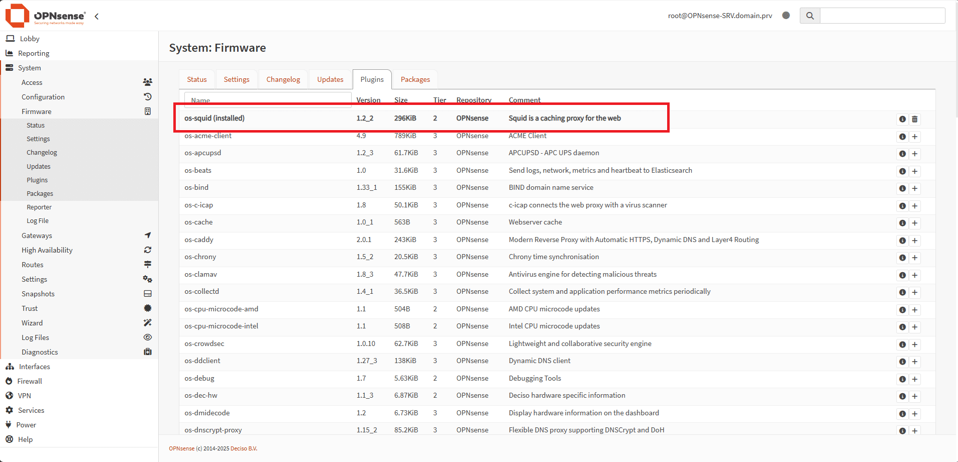This screenshot has height=462, width=958.
Task: Install os-crowdsec with plus icon
Action: tap(915, 344)
